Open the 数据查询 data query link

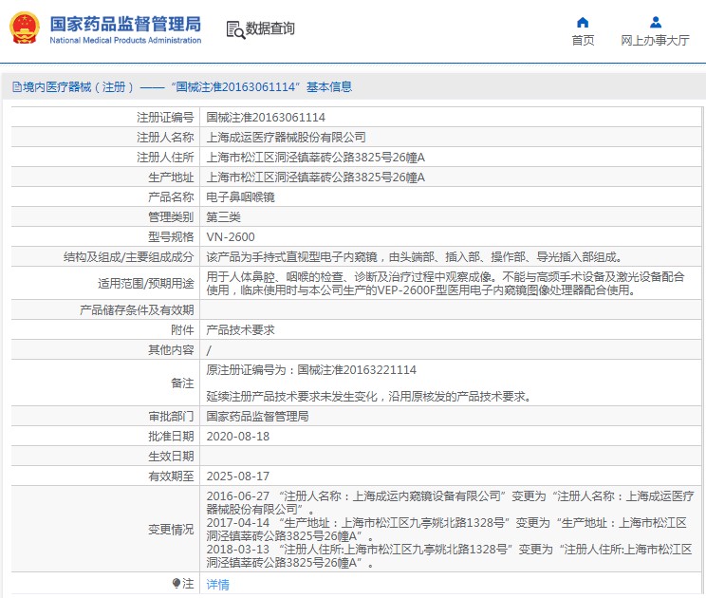point(269,28)
